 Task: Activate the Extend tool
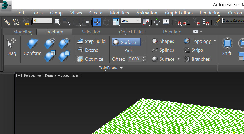[x=88, y=50]
